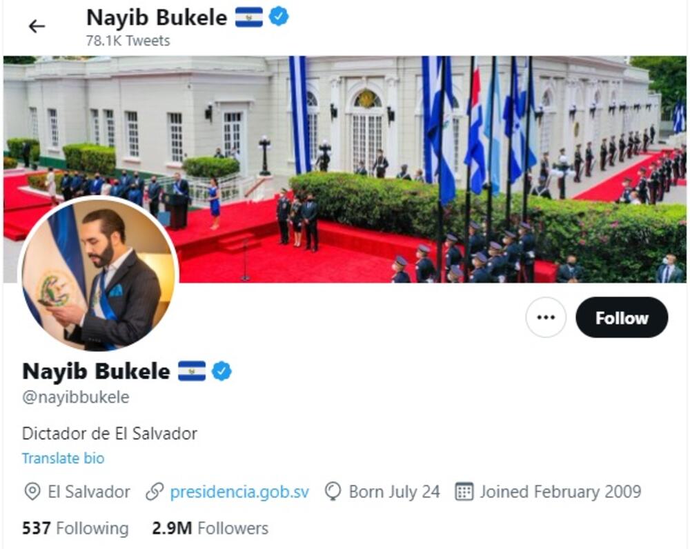
Task: Open the three-dot more options menu
Action: pyautogui.click(x=546, y=317)
